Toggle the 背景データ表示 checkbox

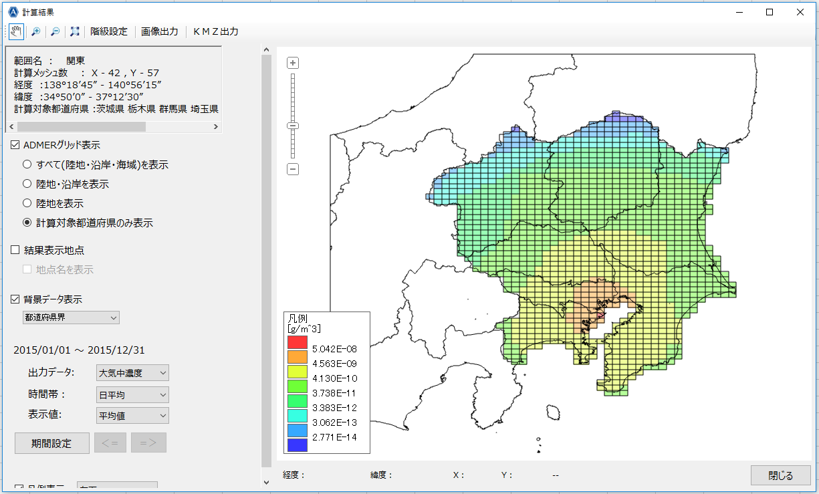15,299
